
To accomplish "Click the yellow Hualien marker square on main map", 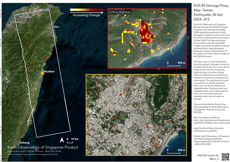I will point(42,73).
